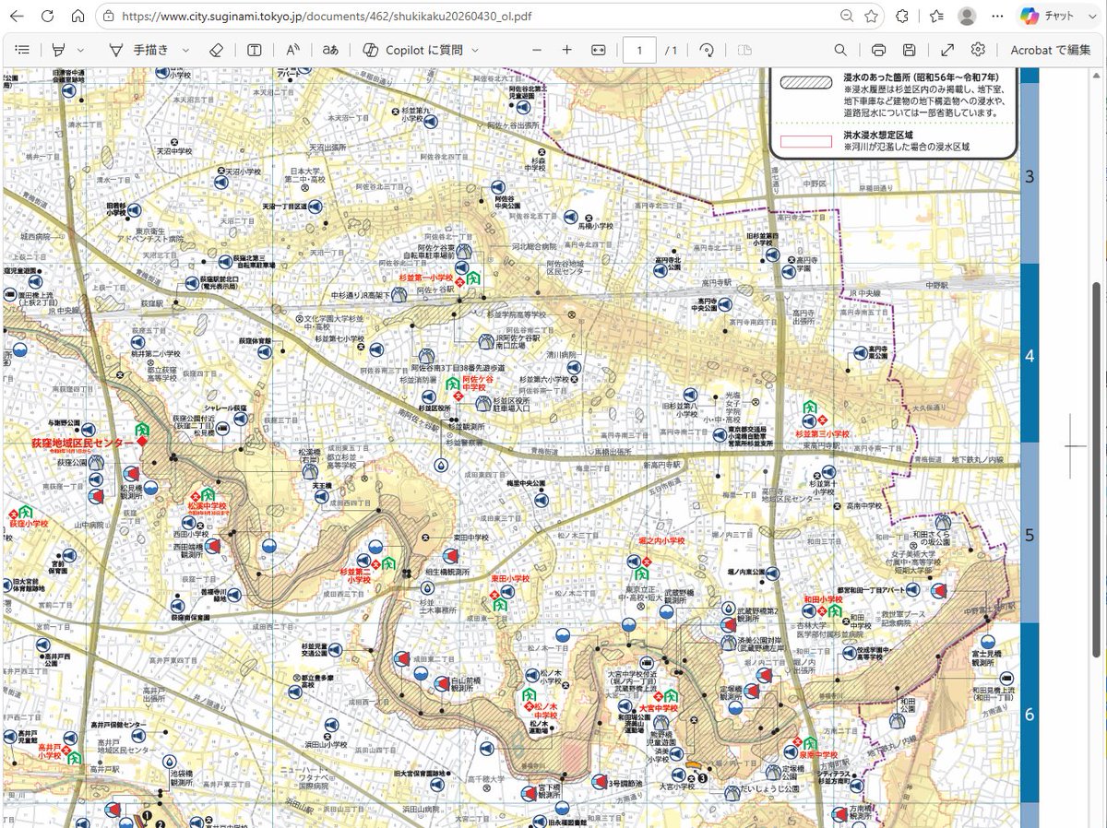Click the 泉南中学校 label
Image resolution: width=1107 pixels, height=828 pixels.
pyautogui.click(x=818, y=754)
